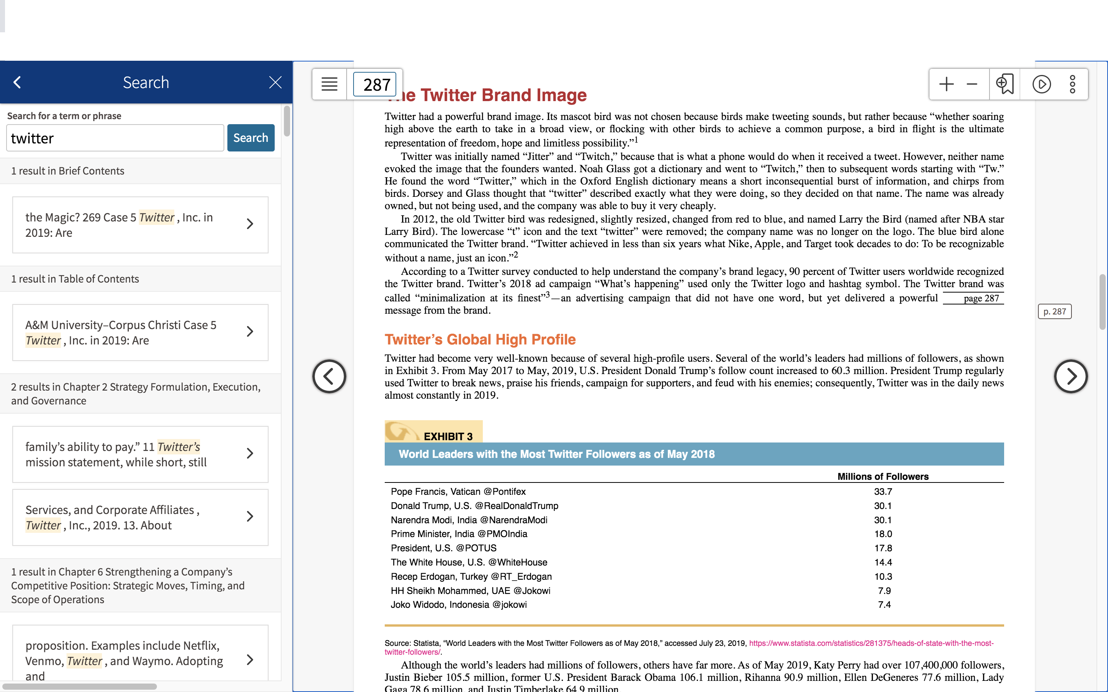The image size is (1108, 692).
Task: Go to the next page
Action: [1070, 376]
